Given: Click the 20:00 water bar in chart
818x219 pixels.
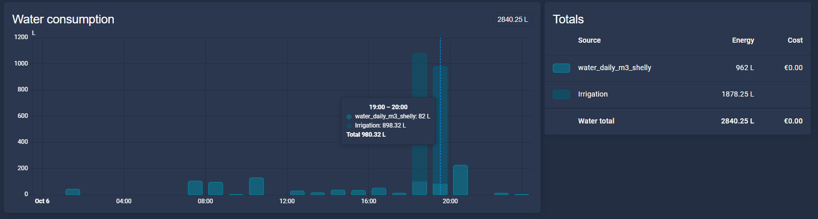Looking at the screenshot, I should point(460,180).
